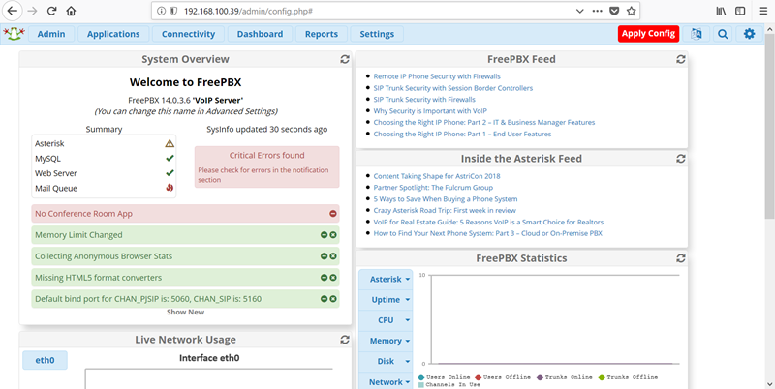Expand the Disk statistics dropdown
This screenshot has height=389, width=775.
(386, 361)
